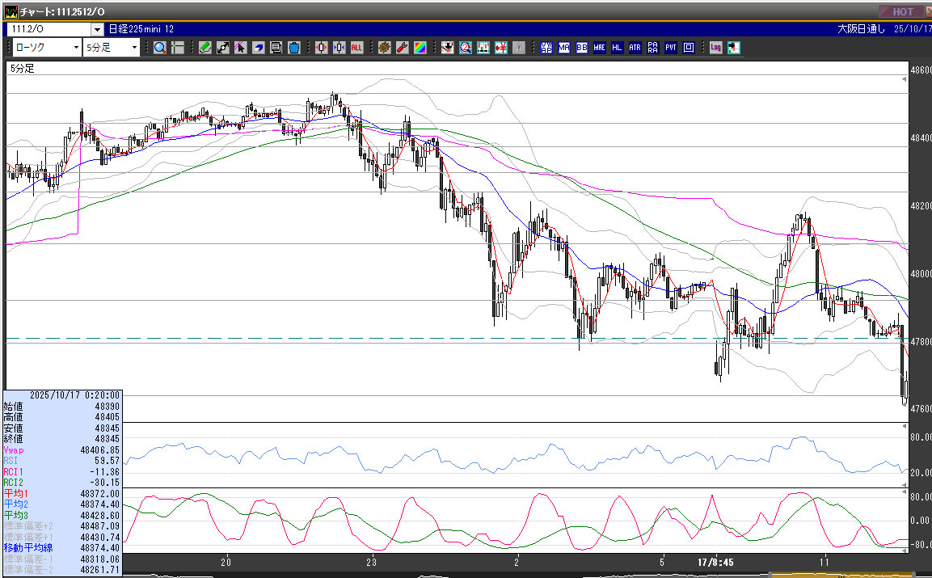The image size is (932, 578).
Task: Toggle the PVT pivot indicator button
Action: pos(670,48)
